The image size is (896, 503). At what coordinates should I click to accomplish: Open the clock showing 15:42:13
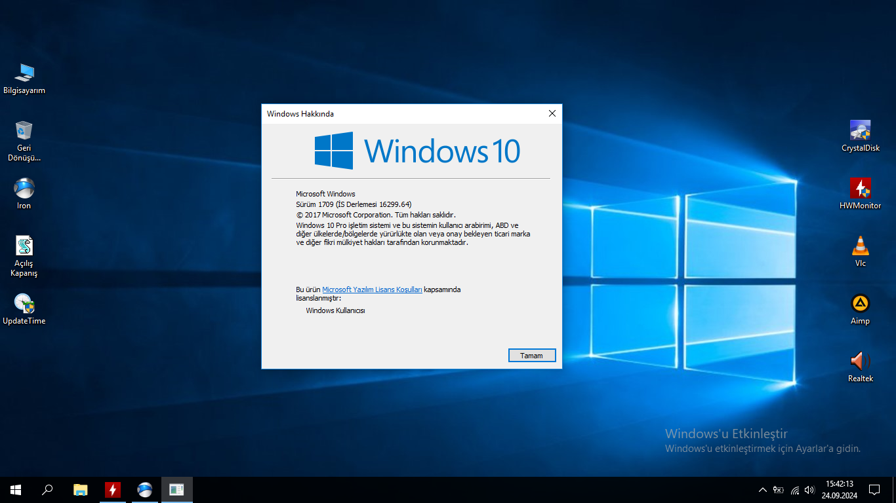pyautogui.click(x=839, y=490)
